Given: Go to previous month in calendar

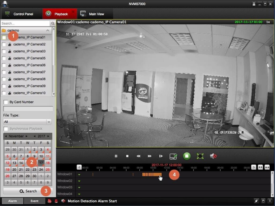Looking at the screenshot, I should [x=6, y=136].
